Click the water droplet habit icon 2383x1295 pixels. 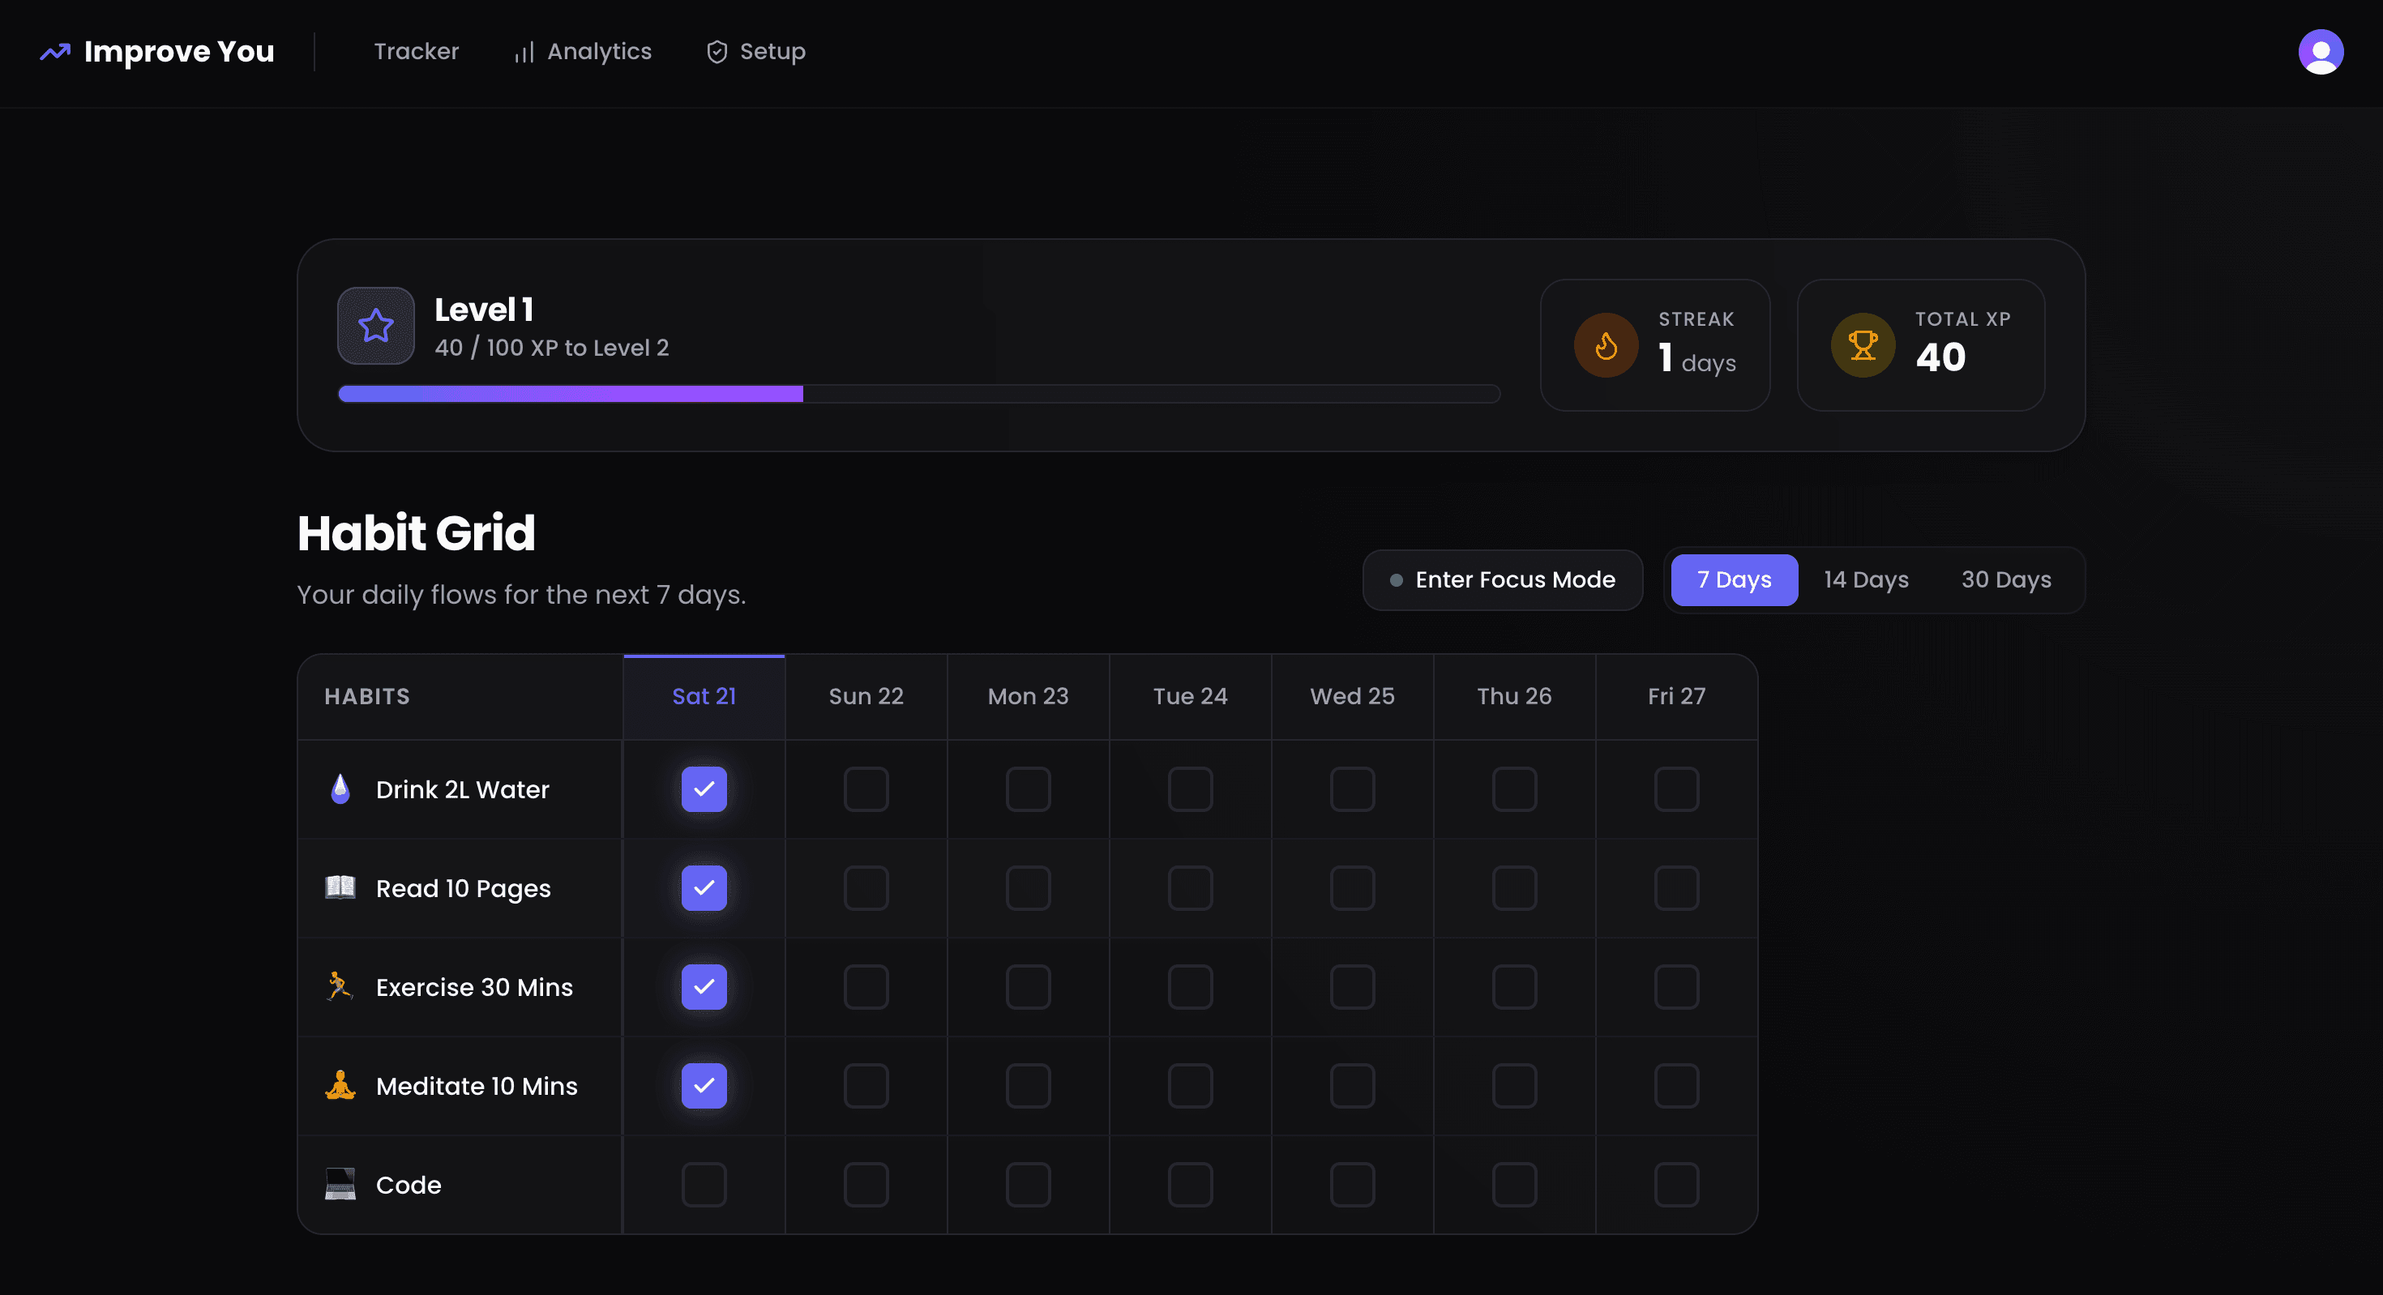coord(340,789)
